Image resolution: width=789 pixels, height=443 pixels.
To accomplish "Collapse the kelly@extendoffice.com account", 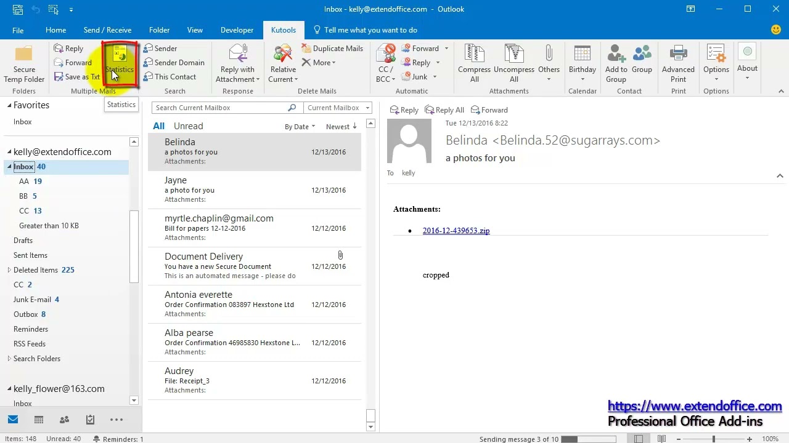I will pos(9,152).
